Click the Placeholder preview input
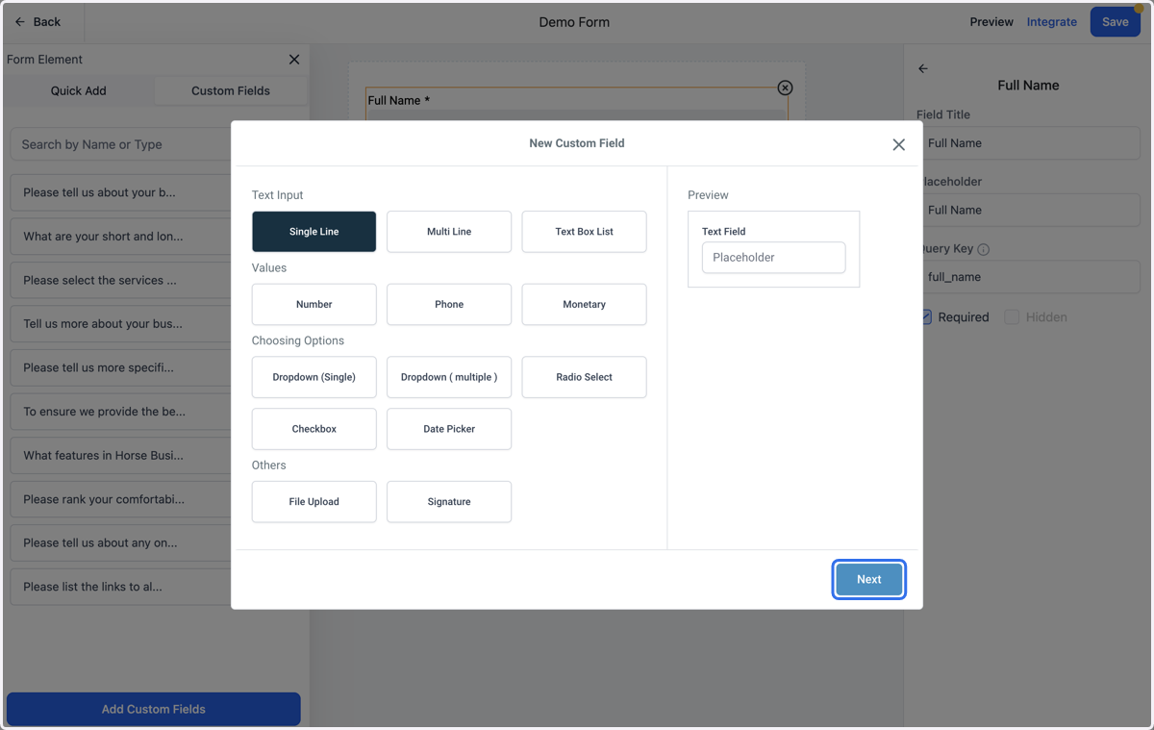Viewport: 1154px width, 730px height. pyautogui.click(x=774, y=258)
